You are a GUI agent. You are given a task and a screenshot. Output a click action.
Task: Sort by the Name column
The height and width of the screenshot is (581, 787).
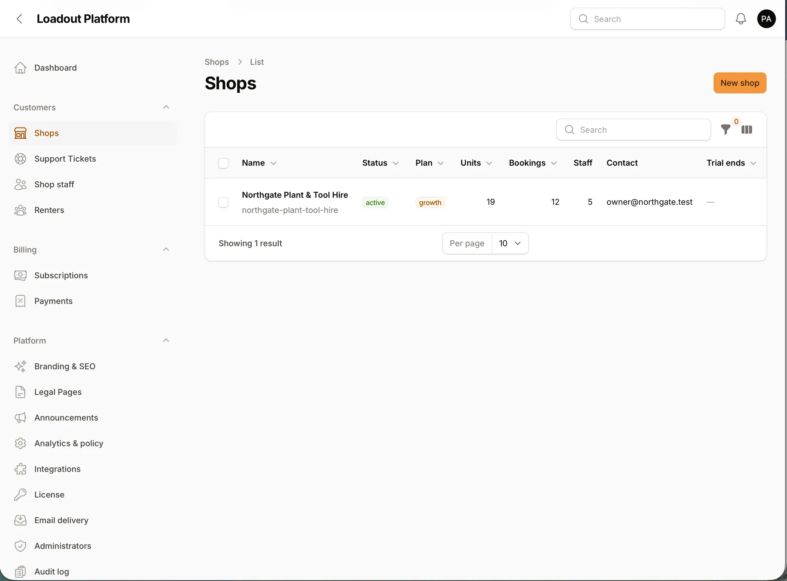[x=259, y=163]
